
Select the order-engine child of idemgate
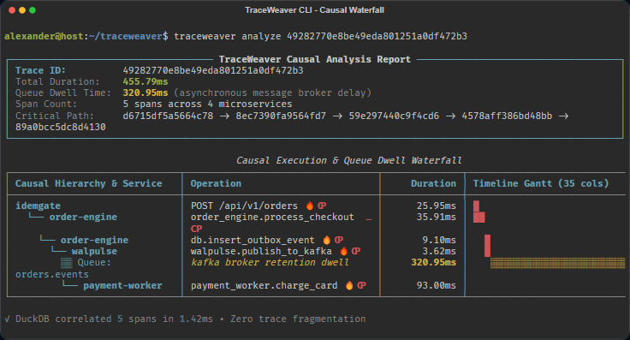pos(83,217)
